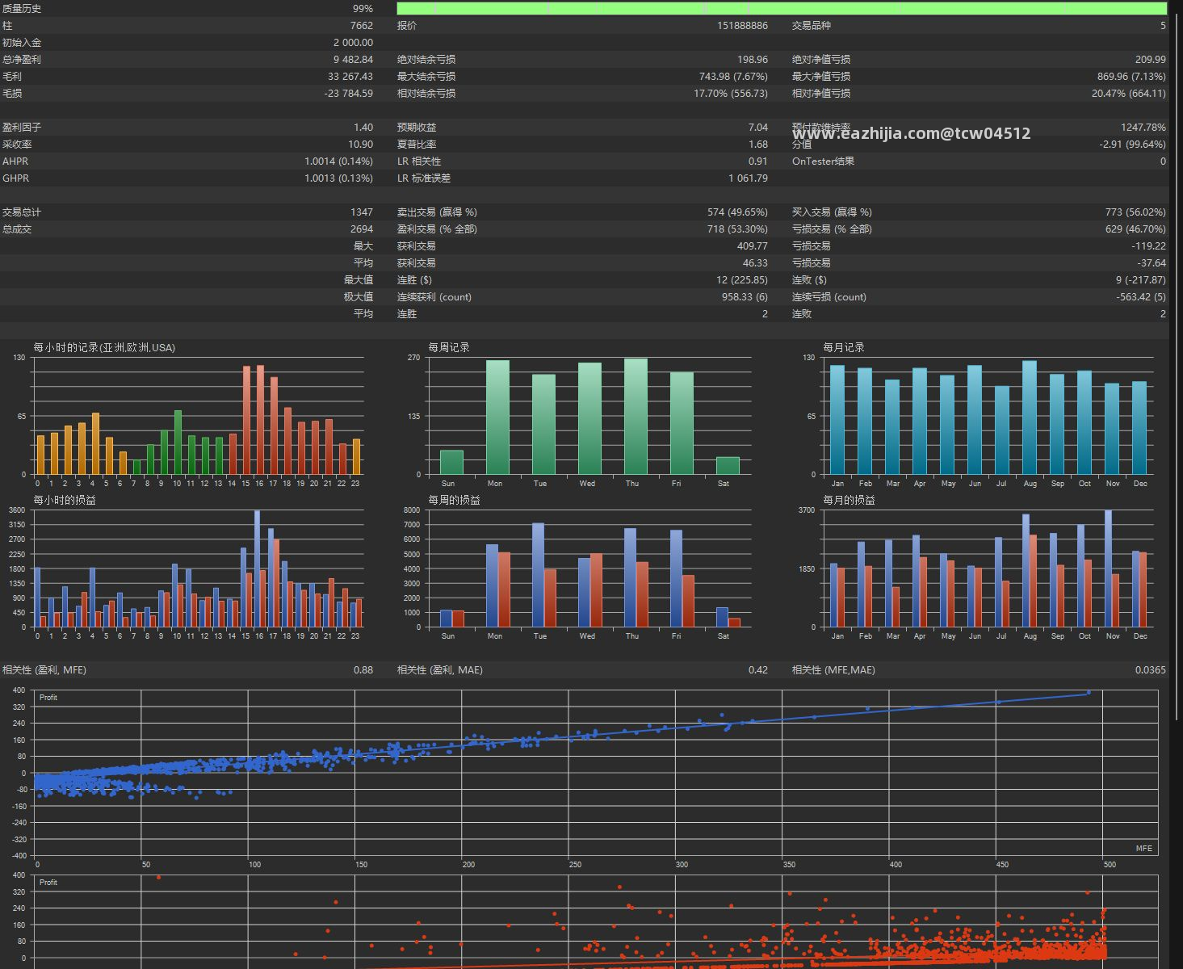Click the Sharpe ratio value 1.68
This screenshot has height=969, width=1183.
[x=758, y=145]
